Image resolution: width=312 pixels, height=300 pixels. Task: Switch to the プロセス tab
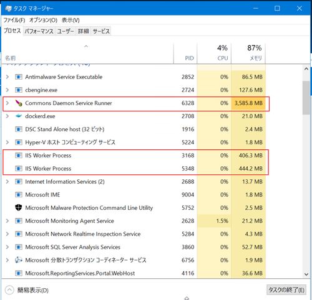(x=12, y=31)
